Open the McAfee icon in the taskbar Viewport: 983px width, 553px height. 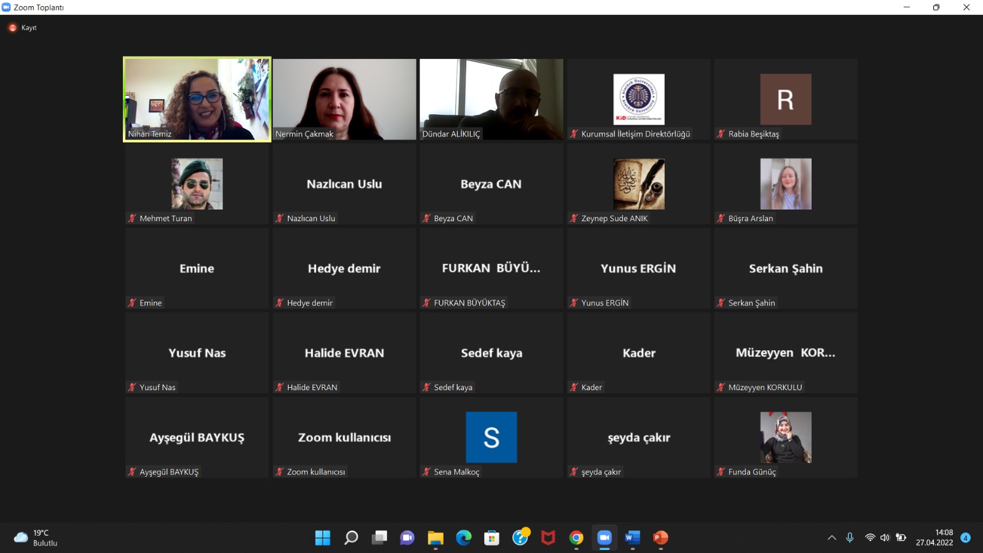click(x=548, y=538)
